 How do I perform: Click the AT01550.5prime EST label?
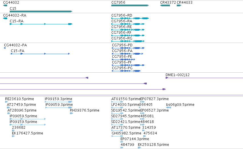tap(126, 99)
